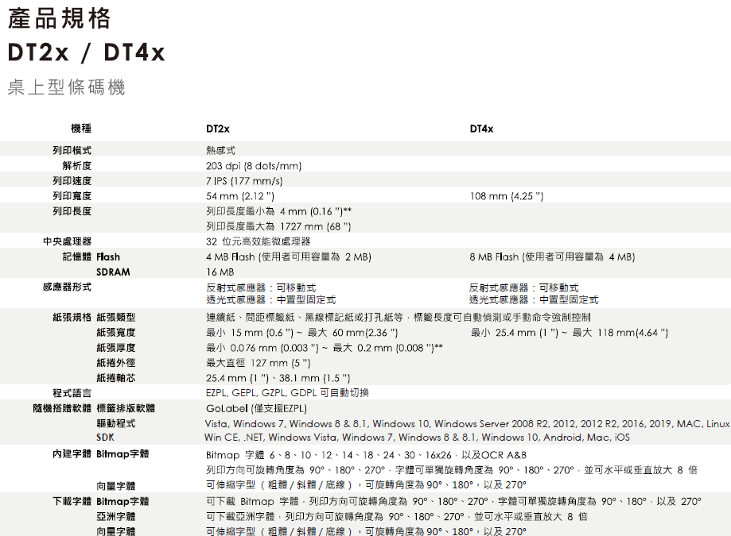This screenshot has width=731, height=536.
Task: Select the '7 IPS (177 mm/s)' value
Action: pos(244,181)
